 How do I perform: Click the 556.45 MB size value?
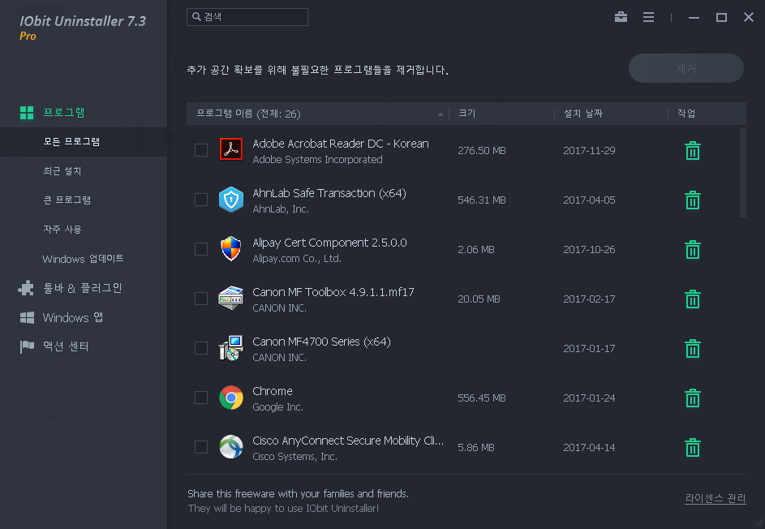click(x=482, y=398)
